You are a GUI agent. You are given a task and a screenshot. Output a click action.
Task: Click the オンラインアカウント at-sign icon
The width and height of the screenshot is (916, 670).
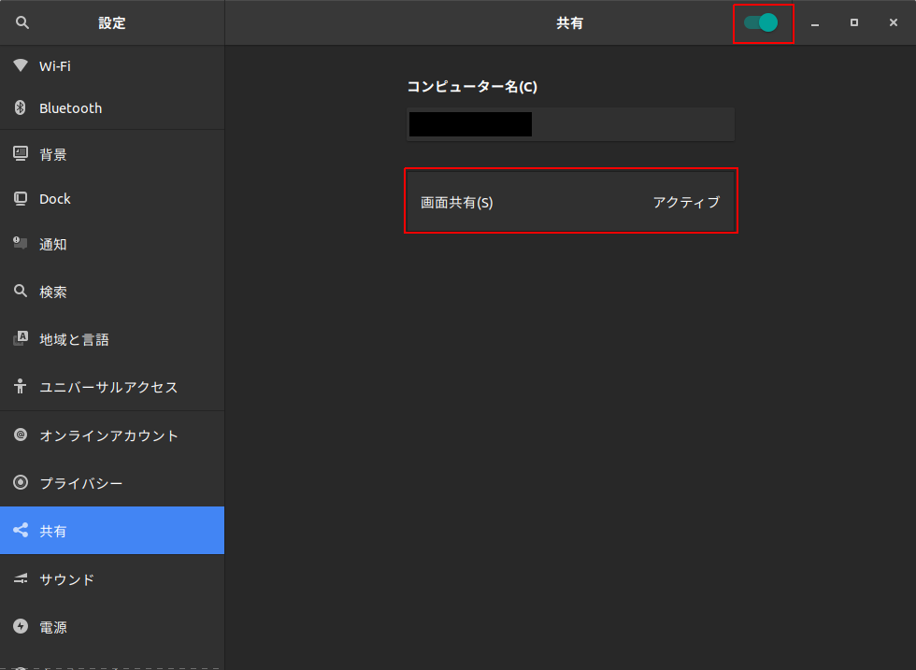click(x=21, y=435)
